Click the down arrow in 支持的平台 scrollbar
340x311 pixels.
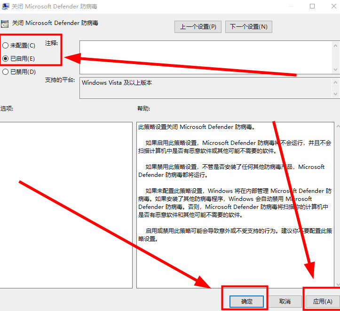(336, 95)
